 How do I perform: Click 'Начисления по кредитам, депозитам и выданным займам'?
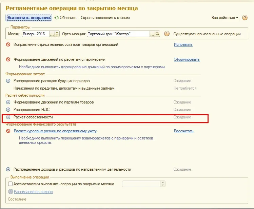[64, 88]
